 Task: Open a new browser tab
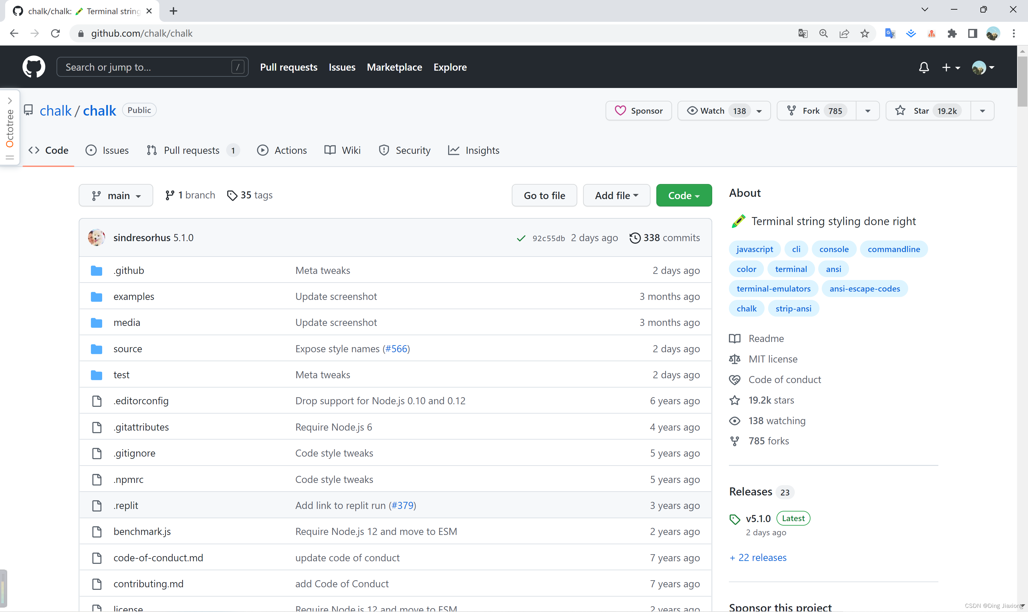click(x=173, y=11)
